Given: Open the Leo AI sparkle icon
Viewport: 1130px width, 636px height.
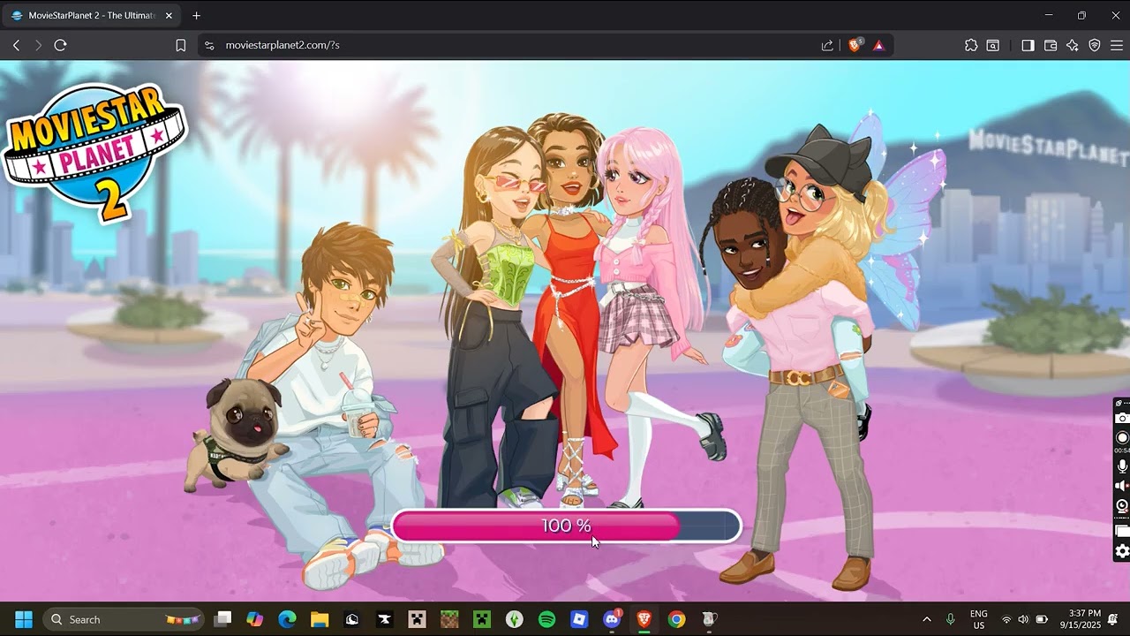Looking at the screenshot, I should (1073, 45).
